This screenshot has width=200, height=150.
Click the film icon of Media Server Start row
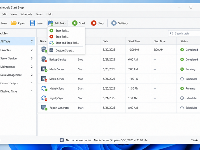[44, 69]
